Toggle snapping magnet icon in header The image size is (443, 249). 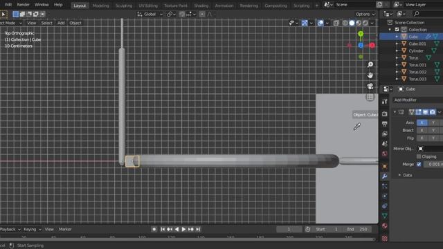tap(182, 14)
